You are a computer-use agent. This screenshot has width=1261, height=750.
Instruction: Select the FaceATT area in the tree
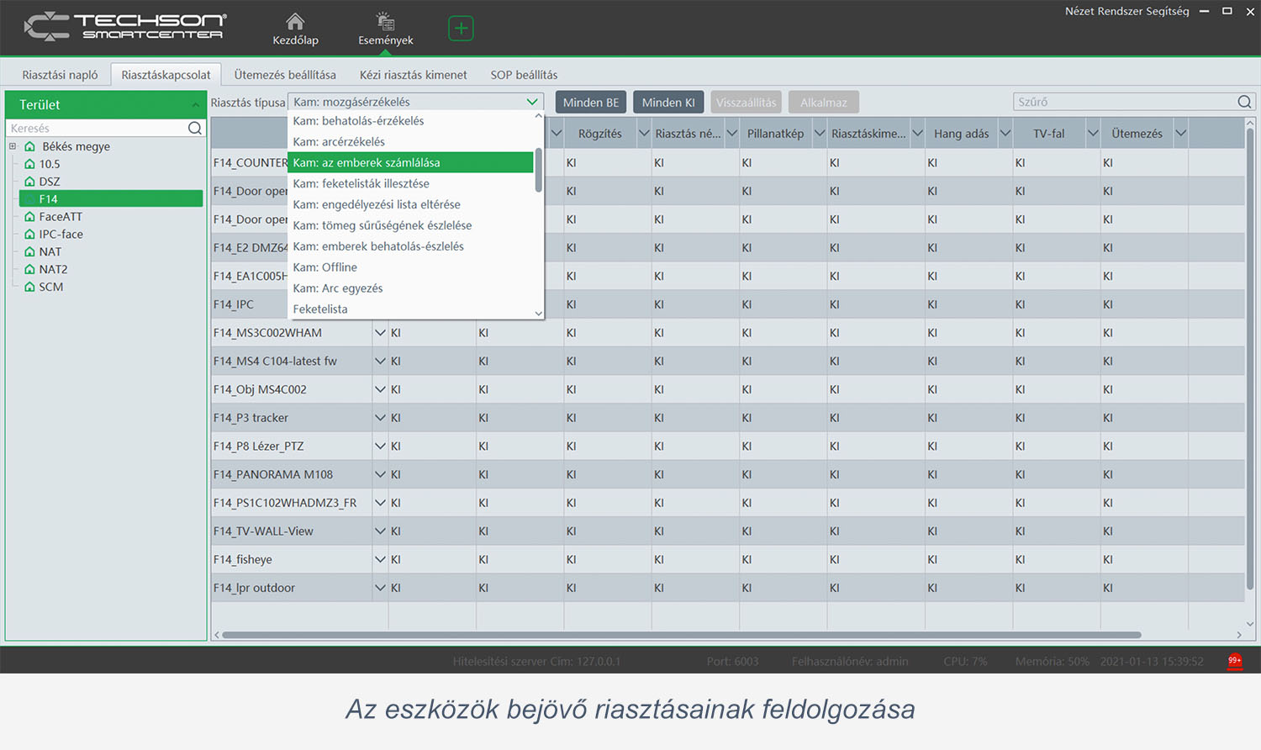[61, 217]
